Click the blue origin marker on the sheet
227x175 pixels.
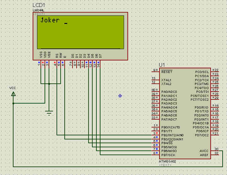(x=120, y=96)
